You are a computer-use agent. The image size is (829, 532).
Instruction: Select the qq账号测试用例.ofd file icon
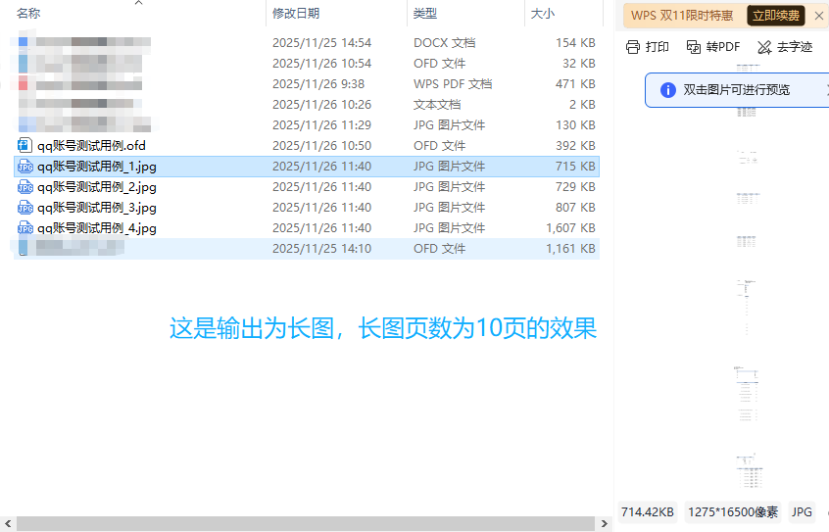click(25, 146)
